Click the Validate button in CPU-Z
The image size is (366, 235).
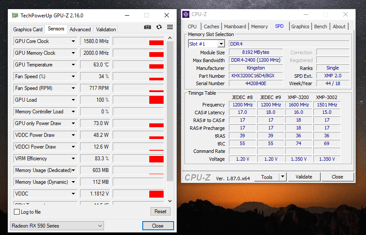pos(304,177)
